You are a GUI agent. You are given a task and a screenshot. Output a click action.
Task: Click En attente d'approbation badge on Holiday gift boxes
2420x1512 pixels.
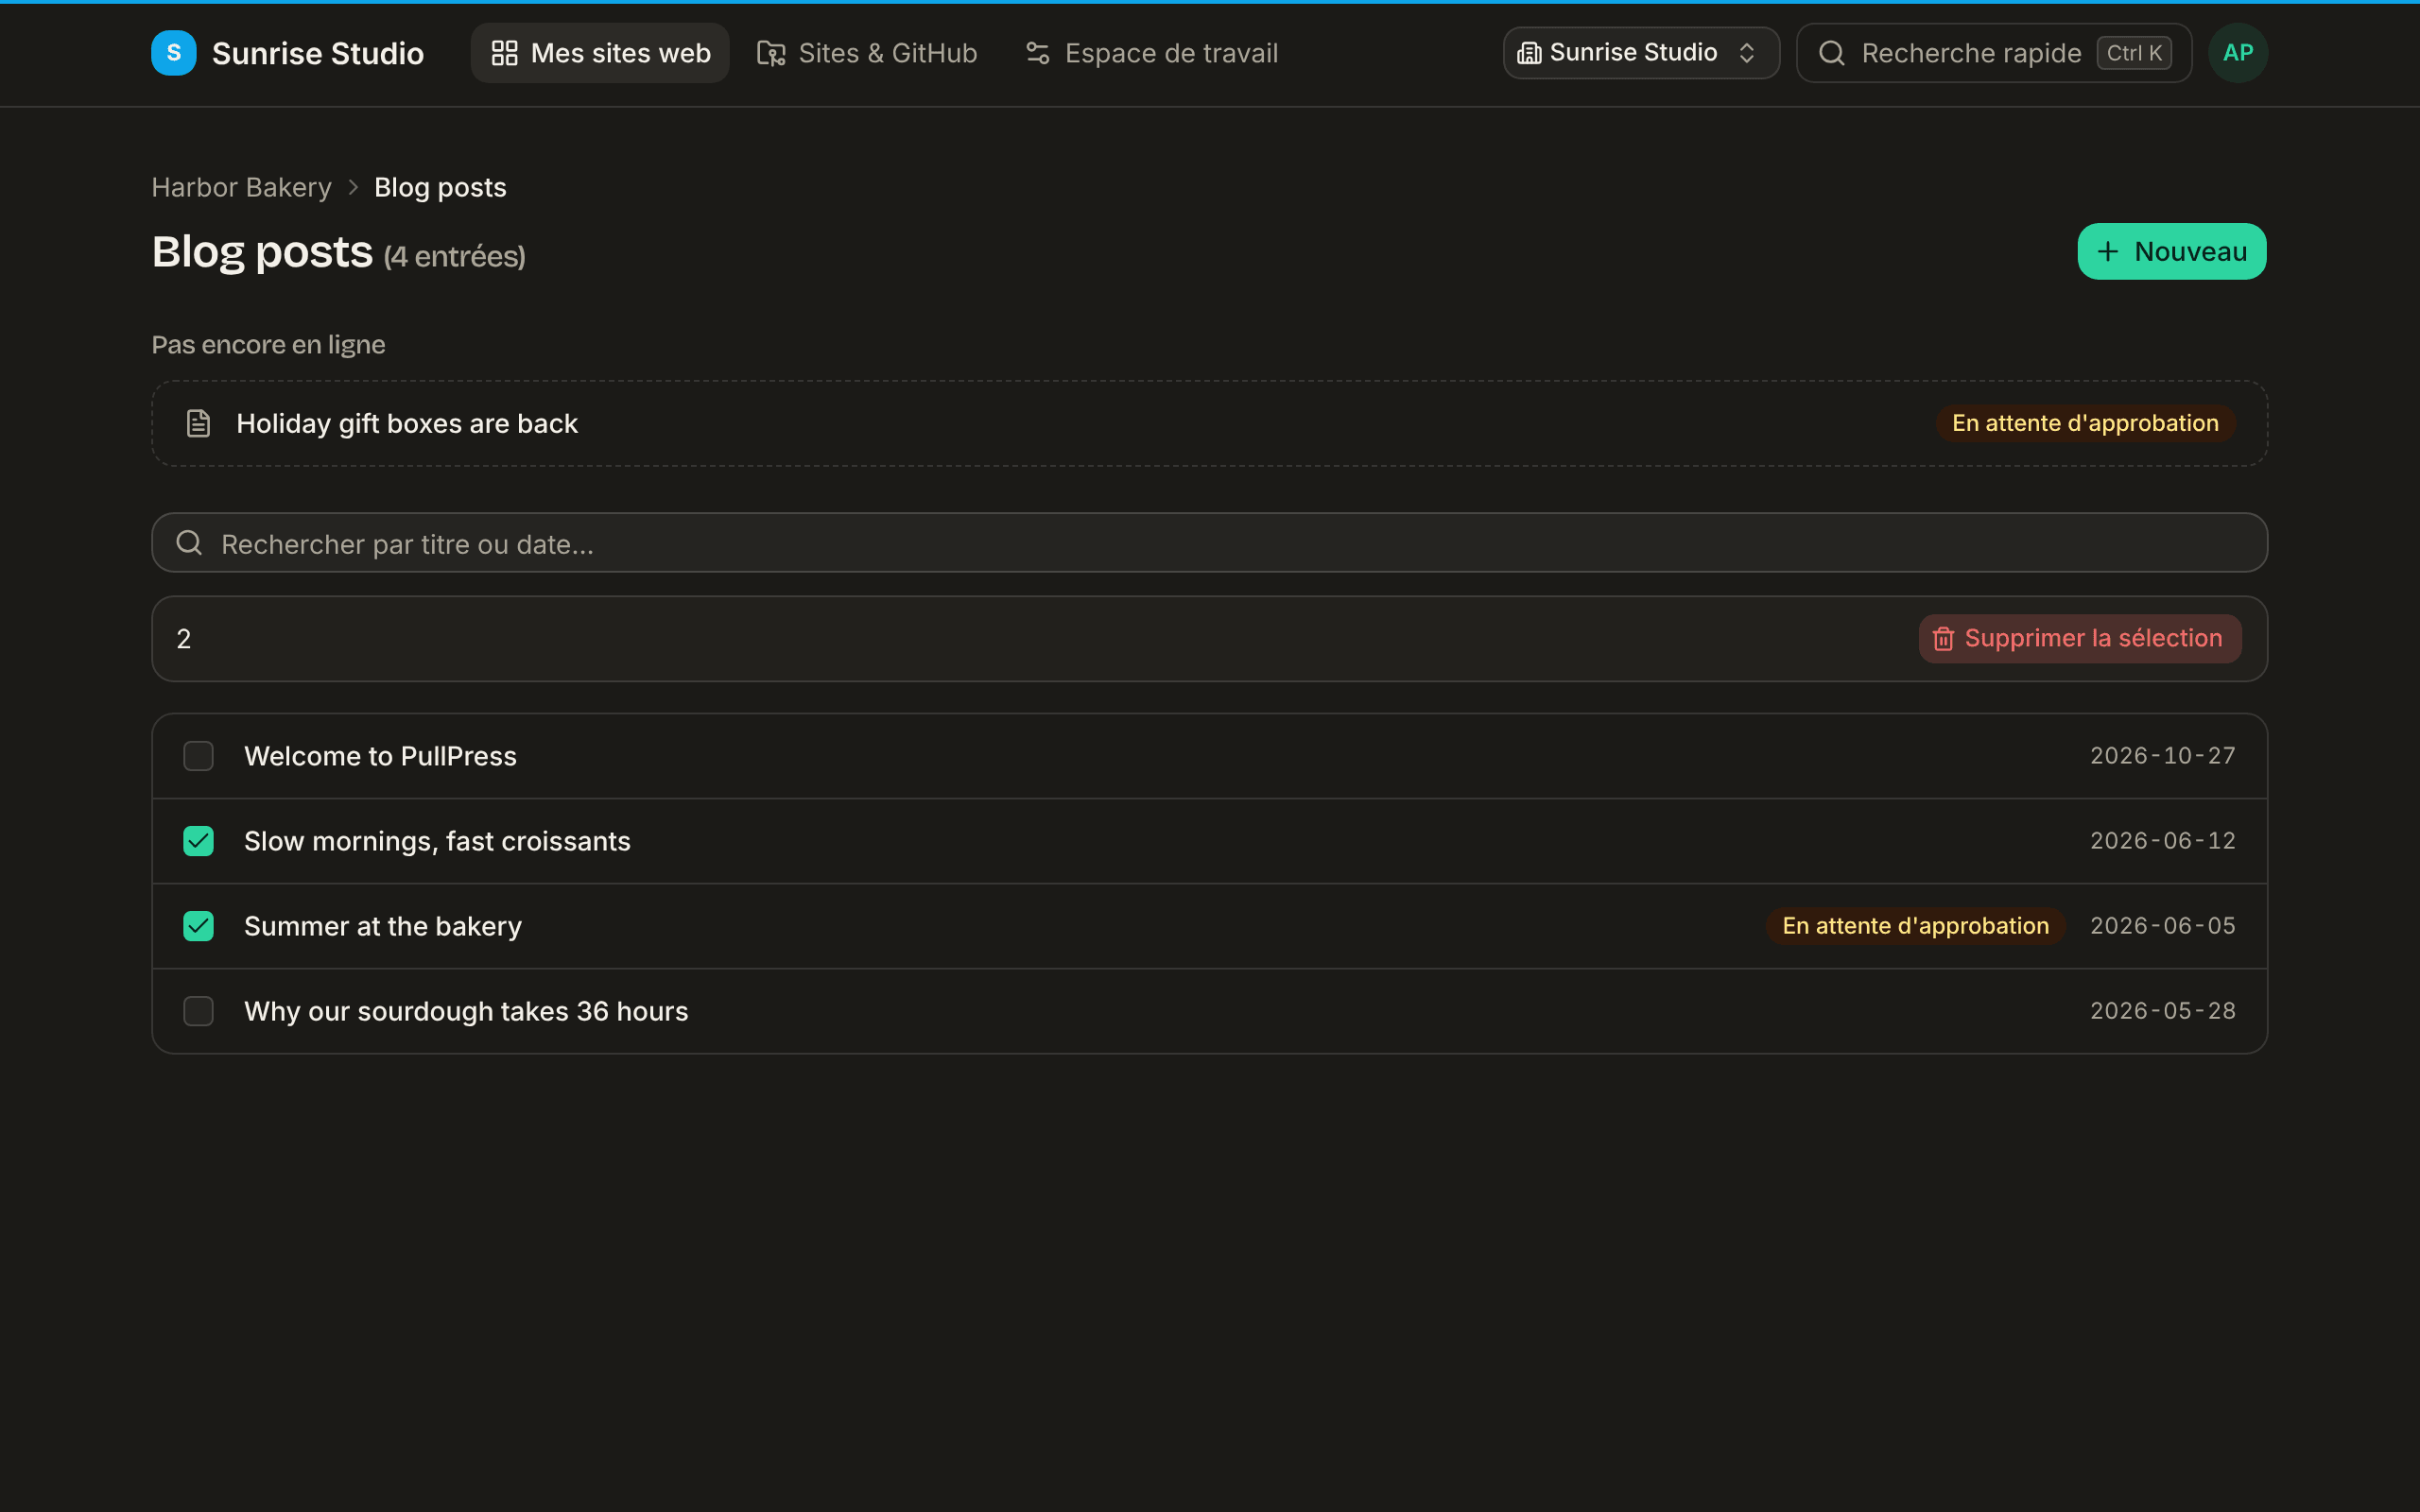[x=2085, y=423]
